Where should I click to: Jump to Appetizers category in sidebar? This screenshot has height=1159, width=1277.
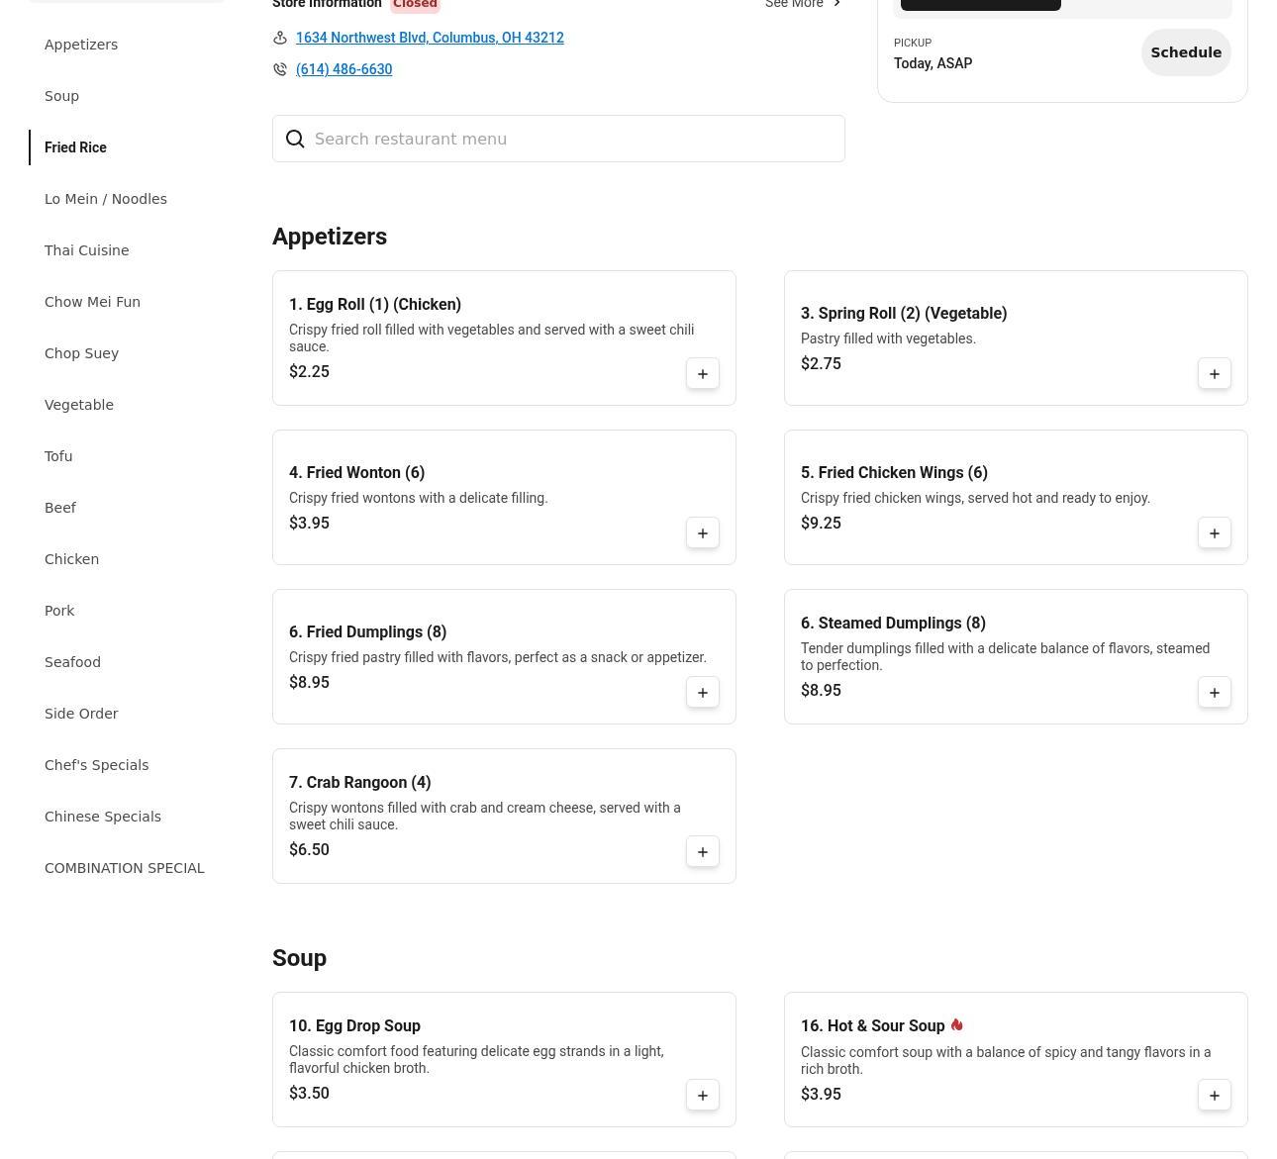[81, 45]
